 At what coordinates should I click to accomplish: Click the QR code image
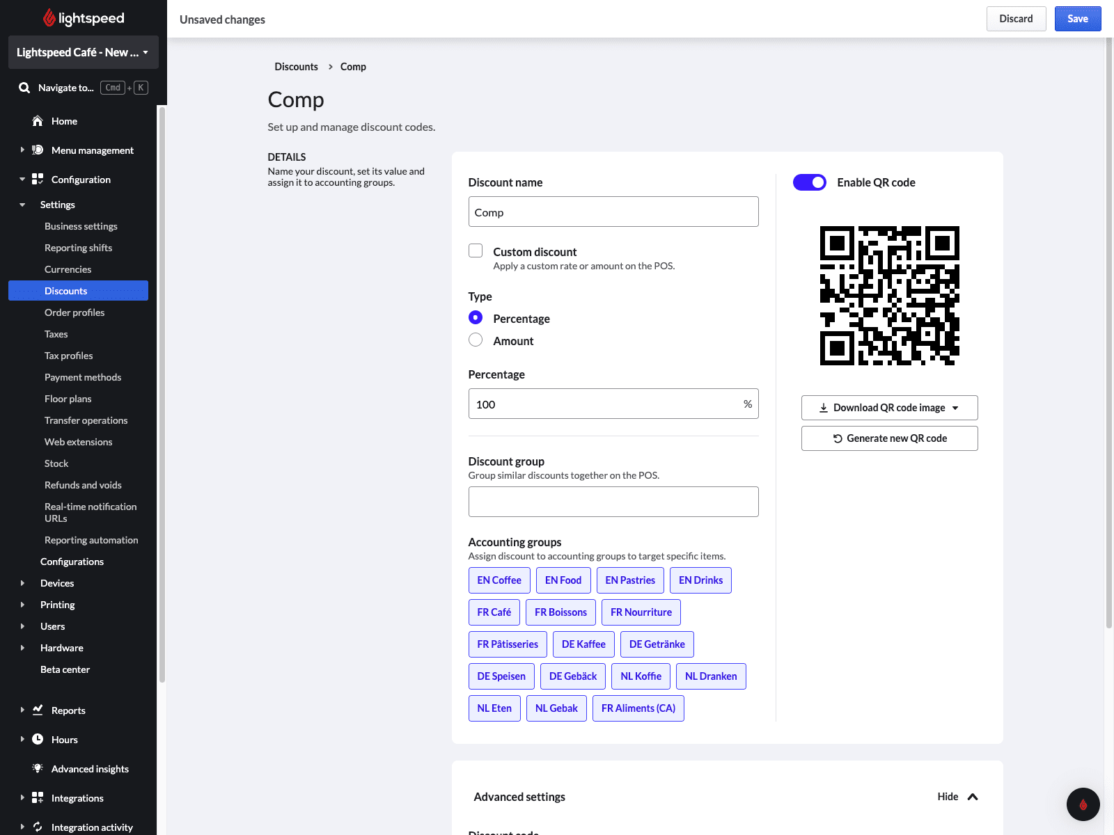[x=890, y=296]
